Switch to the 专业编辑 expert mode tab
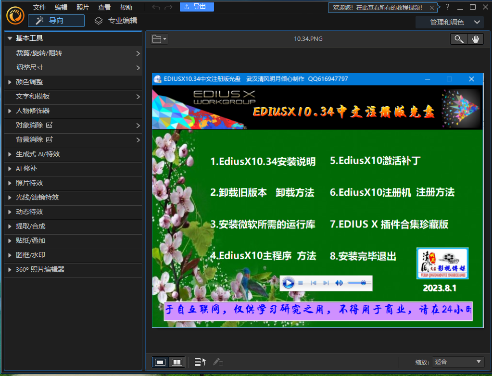492x376 pixels. [116, 21]
